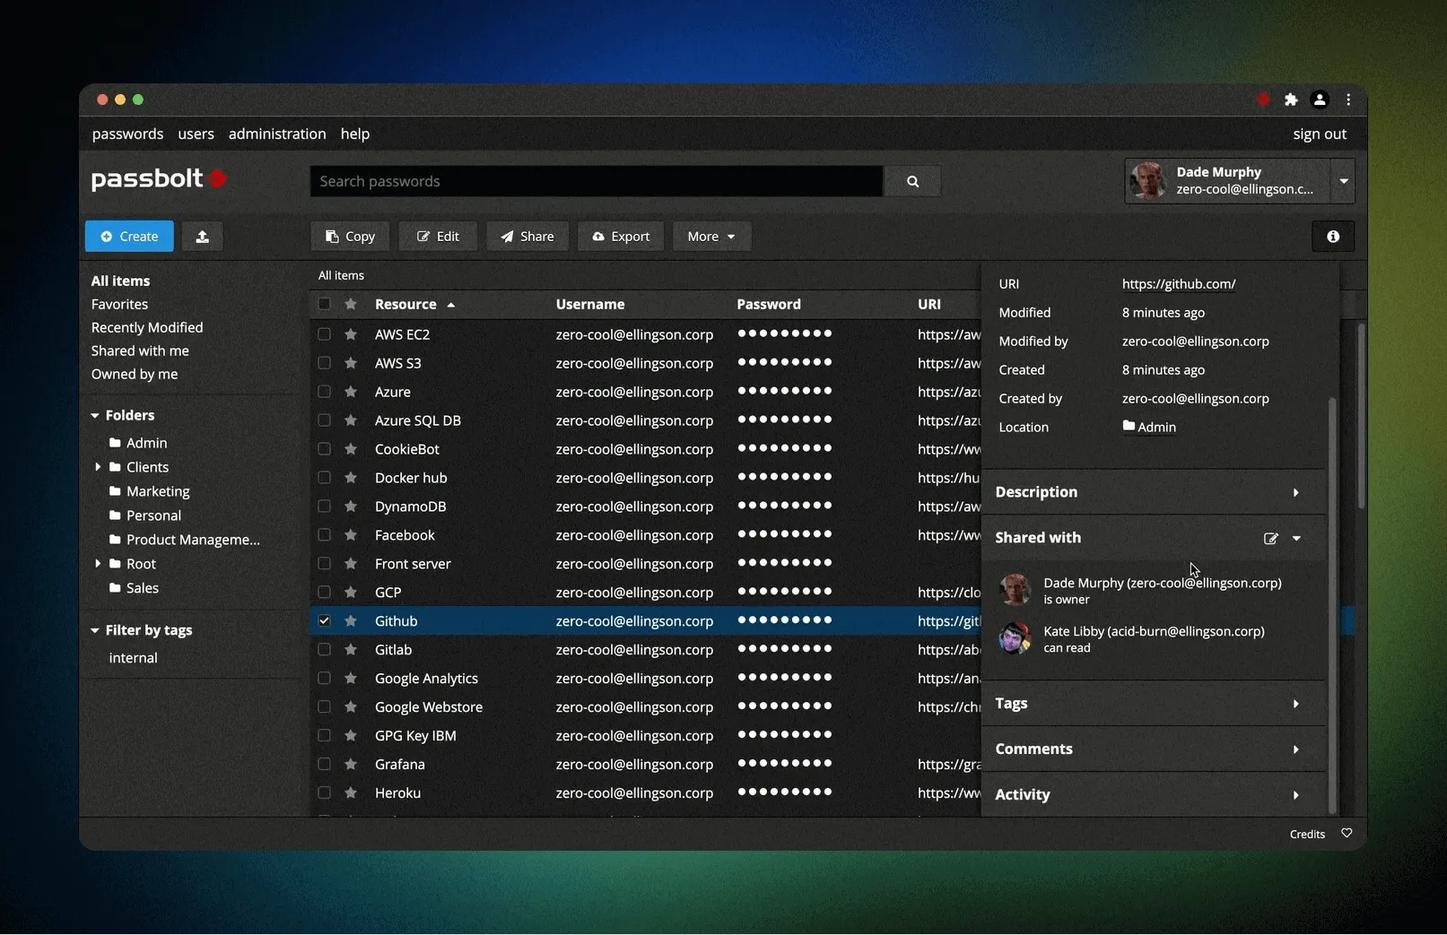
Task: Open the More dropdown menu
Action: (x=711, y=237)
